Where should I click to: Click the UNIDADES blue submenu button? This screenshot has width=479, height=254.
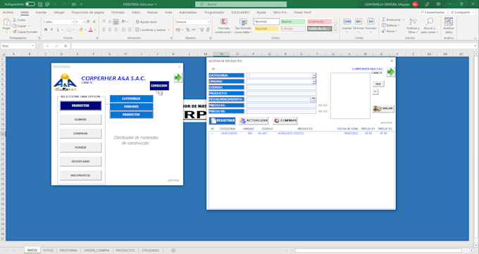[x=131, y=106]
